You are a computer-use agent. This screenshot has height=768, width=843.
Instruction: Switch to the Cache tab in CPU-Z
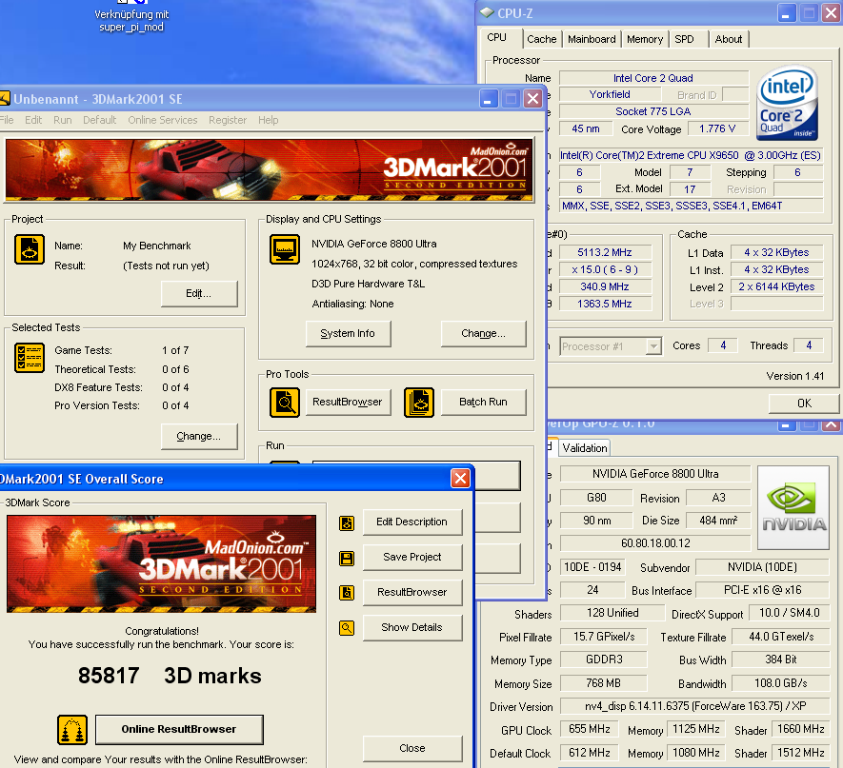tap(541, 39)
